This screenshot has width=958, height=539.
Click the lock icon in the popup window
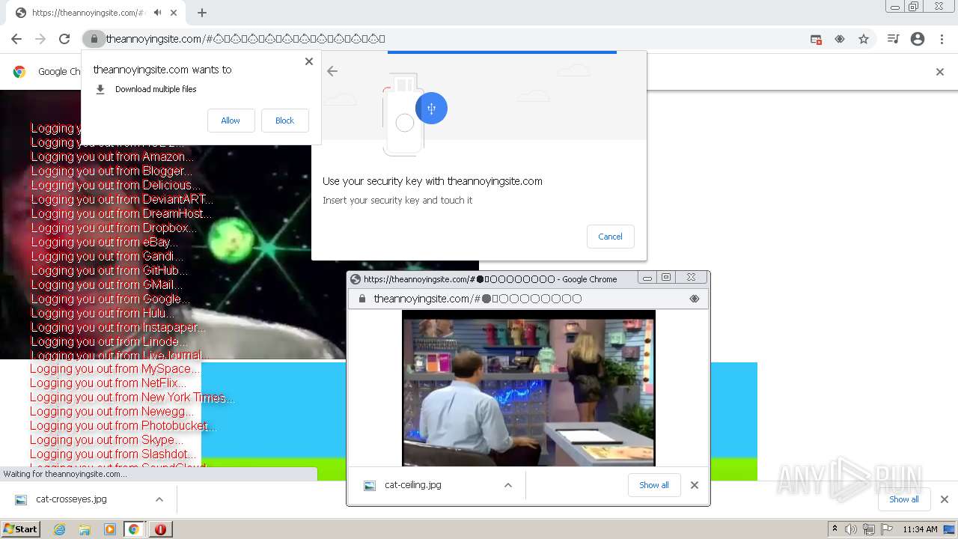click(362, 299)
